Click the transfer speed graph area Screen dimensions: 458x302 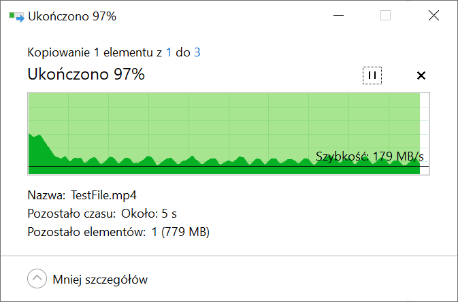(x=229, y=133)
